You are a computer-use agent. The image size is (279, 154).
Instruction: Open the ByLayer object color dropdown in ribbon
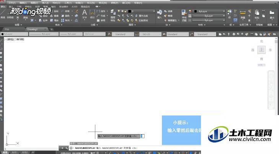pyautogui.click(x=209, y=11)
